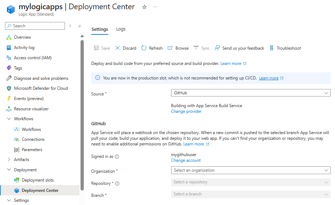Click the Access control (IAM) people icon
This screenshot has width=335, height=205.
coord(9,58)
